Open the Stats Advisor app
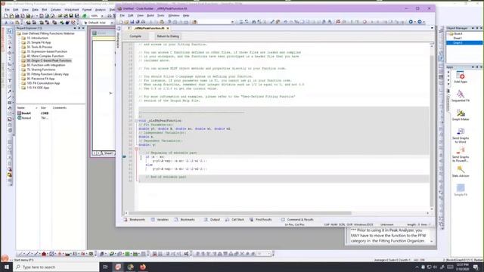This screenshot has height=272, width=484. click(x=461, y=172)
